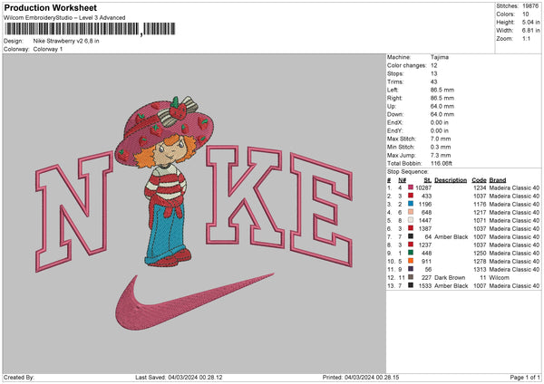This screenshot has height=384, width=544.
Task: Click the 'Printed: 04/03/2024 00.28.15' footer text
Action: [361, 377]
